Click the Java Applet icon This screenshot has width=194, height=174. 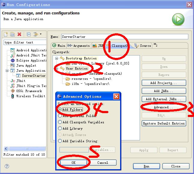point(13,65)
